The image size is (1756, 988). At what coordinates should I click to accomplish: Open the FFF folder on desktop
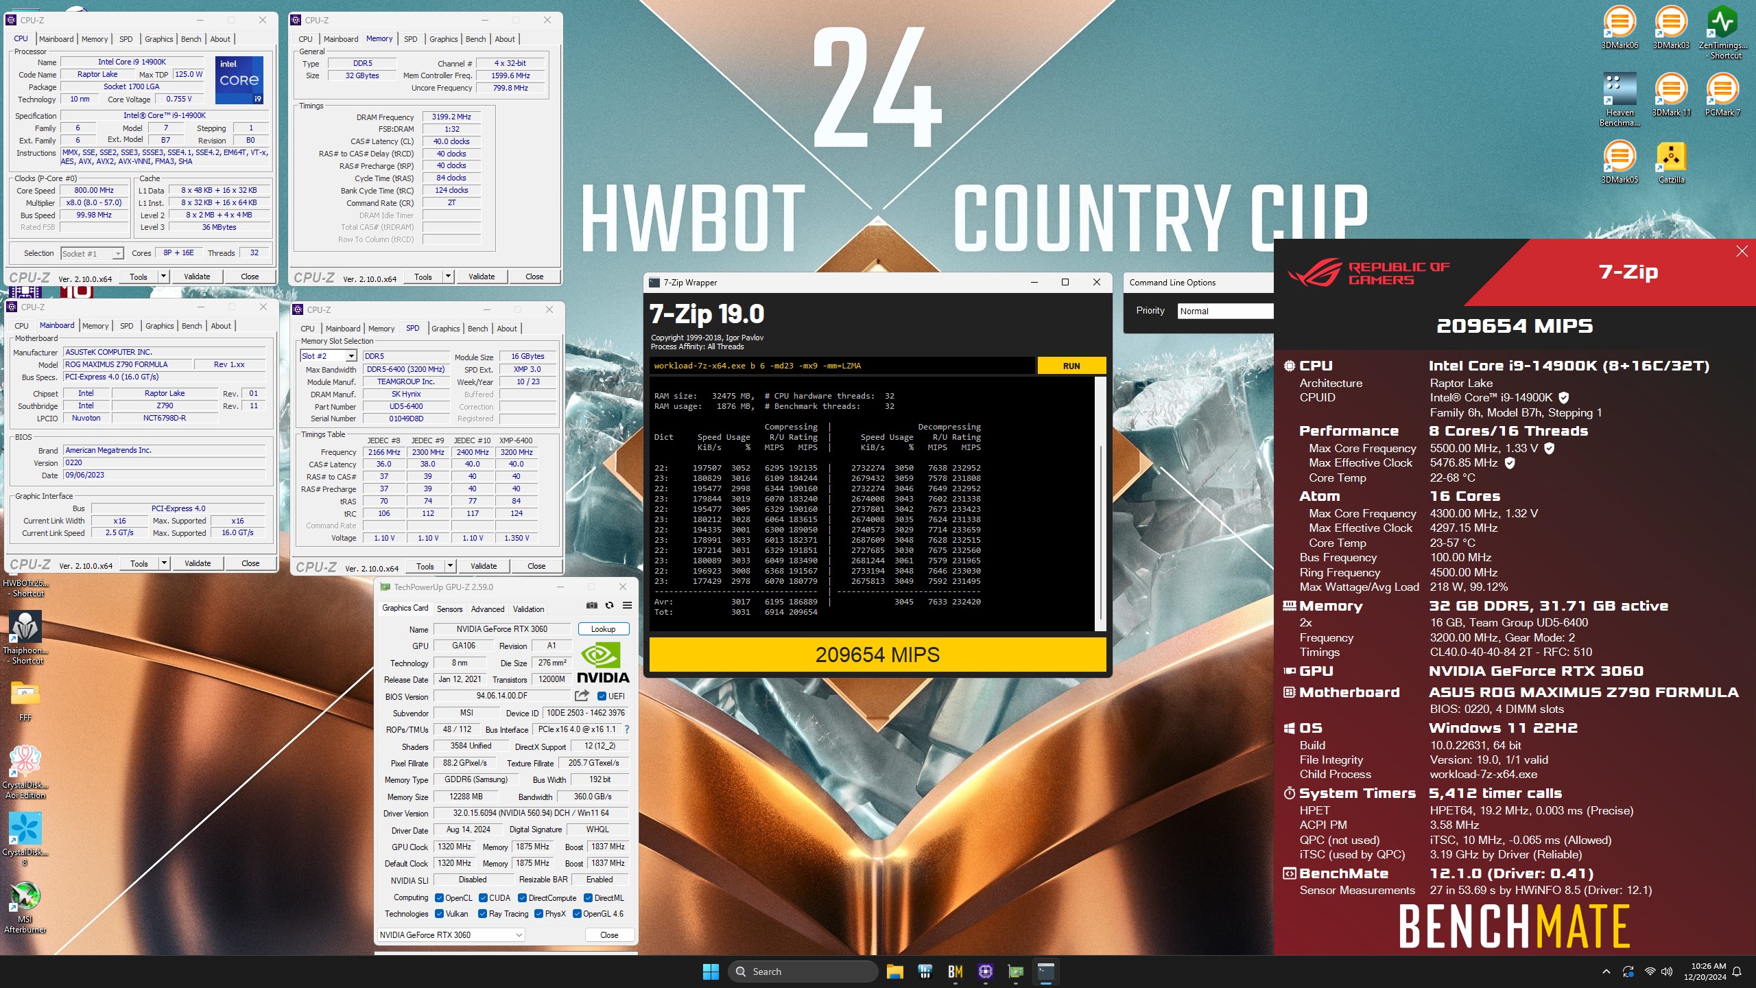(25, 700)
